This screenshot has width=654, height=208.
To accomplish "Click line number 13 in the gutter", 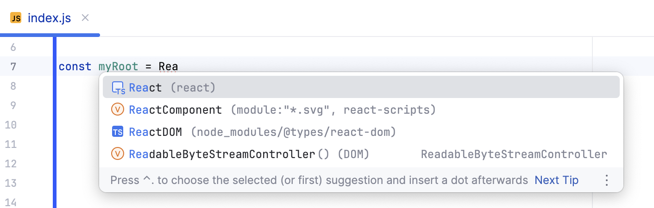I will click(x=11, y=183).
